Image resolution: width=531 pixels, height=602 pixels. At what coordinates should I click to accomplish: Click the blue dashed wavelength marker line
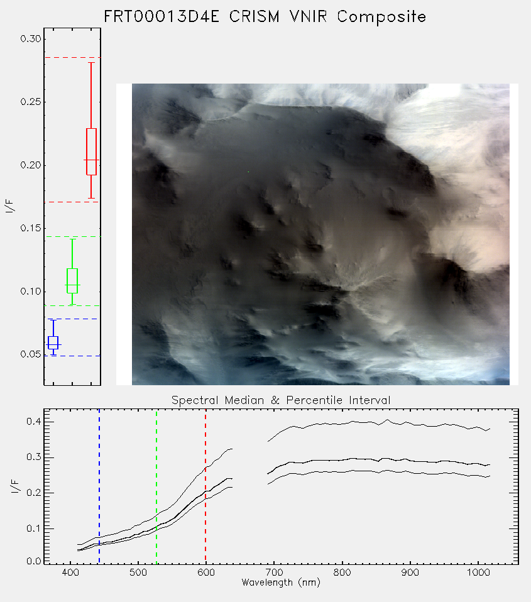point(99,486)
